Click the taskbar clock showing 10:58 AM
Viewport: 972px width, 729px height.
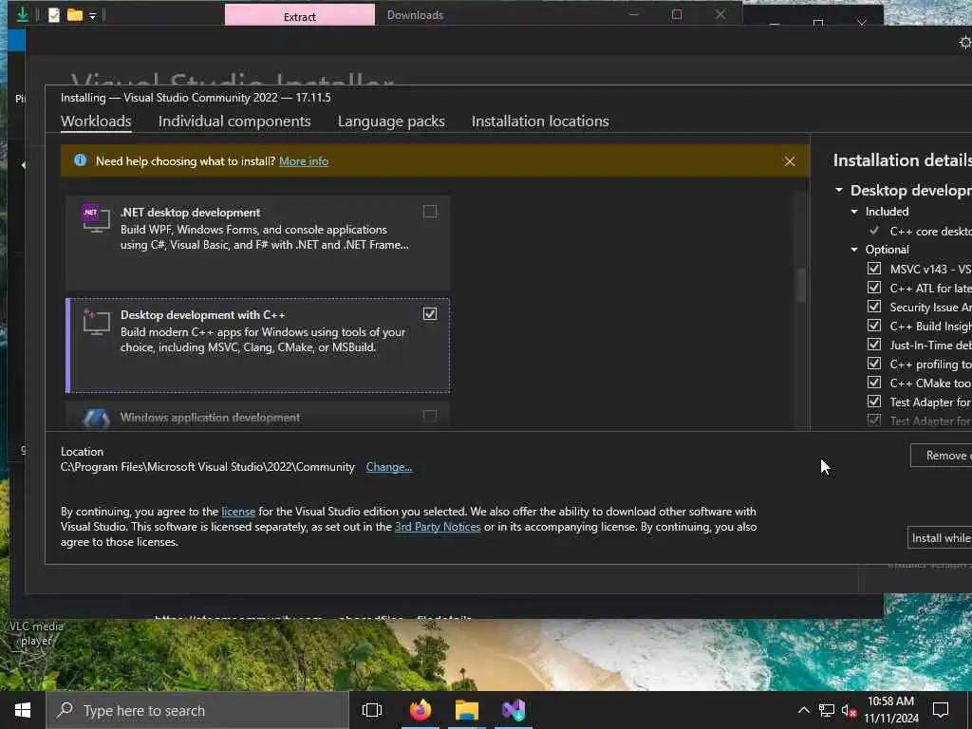pos(890,710)
